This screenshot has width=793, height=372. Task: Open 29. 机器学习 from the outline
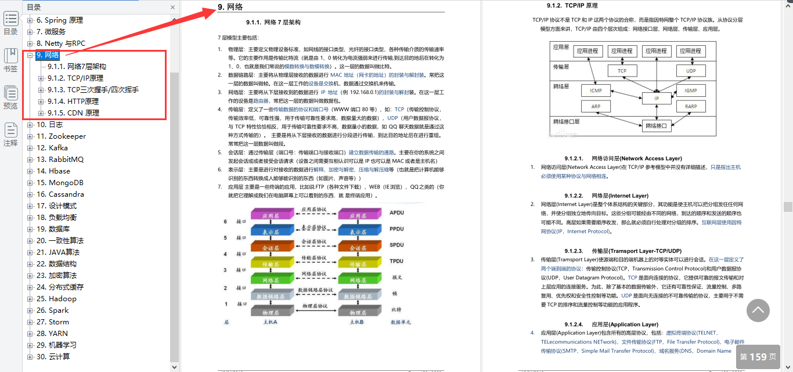click(56, 345)
